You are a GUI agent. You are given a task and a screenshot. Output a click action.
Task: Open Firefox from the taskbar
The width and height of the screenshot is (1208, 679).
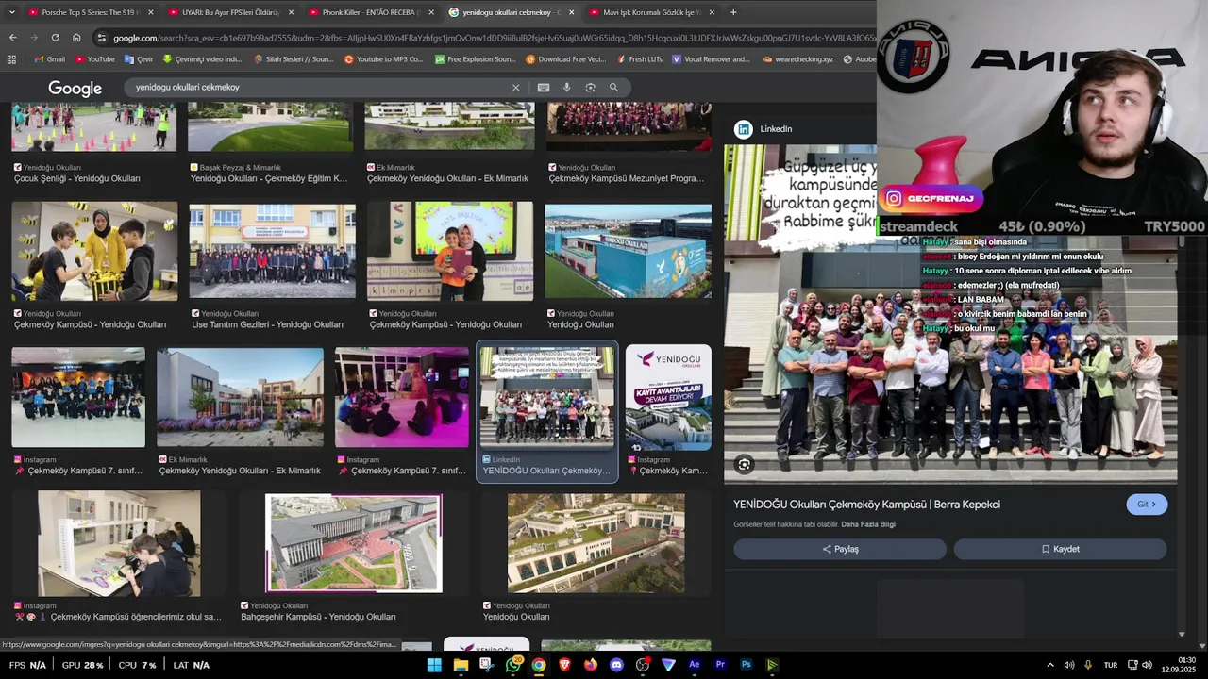(x=591, y=665)
